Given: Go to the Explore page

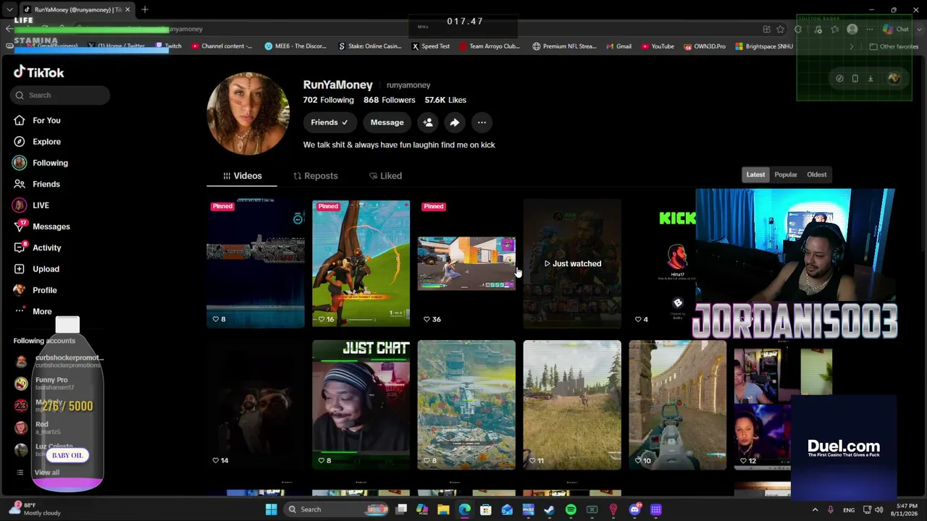Looking at the screenshot, I should pyautogui.click(x=46, y=142).
